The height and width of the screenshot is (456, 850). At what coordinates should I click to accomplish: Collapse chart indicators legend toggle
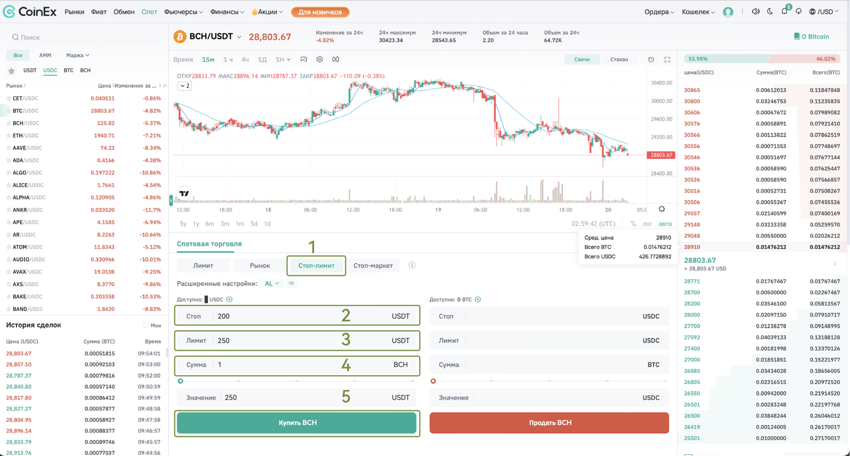pos(185,86)
